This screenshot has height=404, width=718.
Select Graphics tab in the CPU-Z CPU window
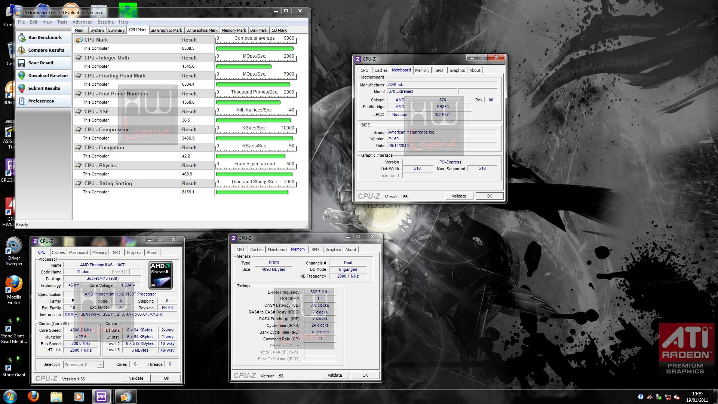coord(134,252)
